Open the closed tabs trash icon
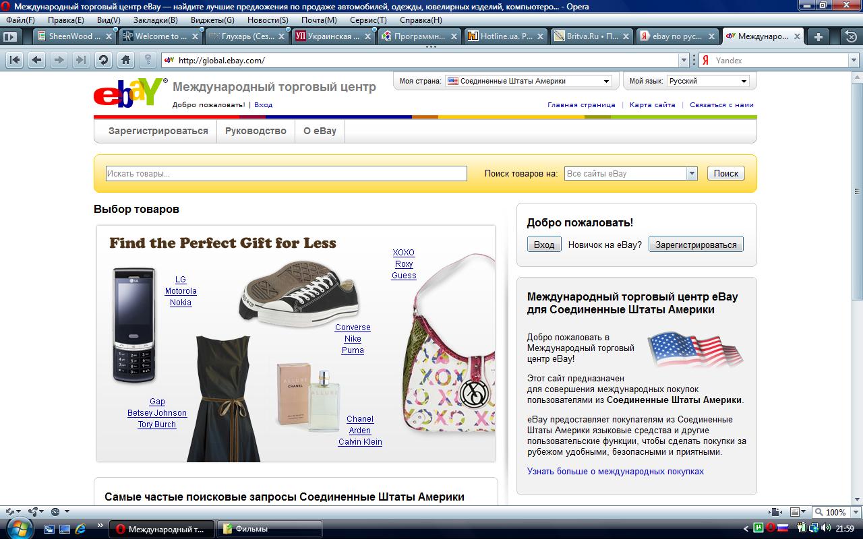 pos(851,36)
